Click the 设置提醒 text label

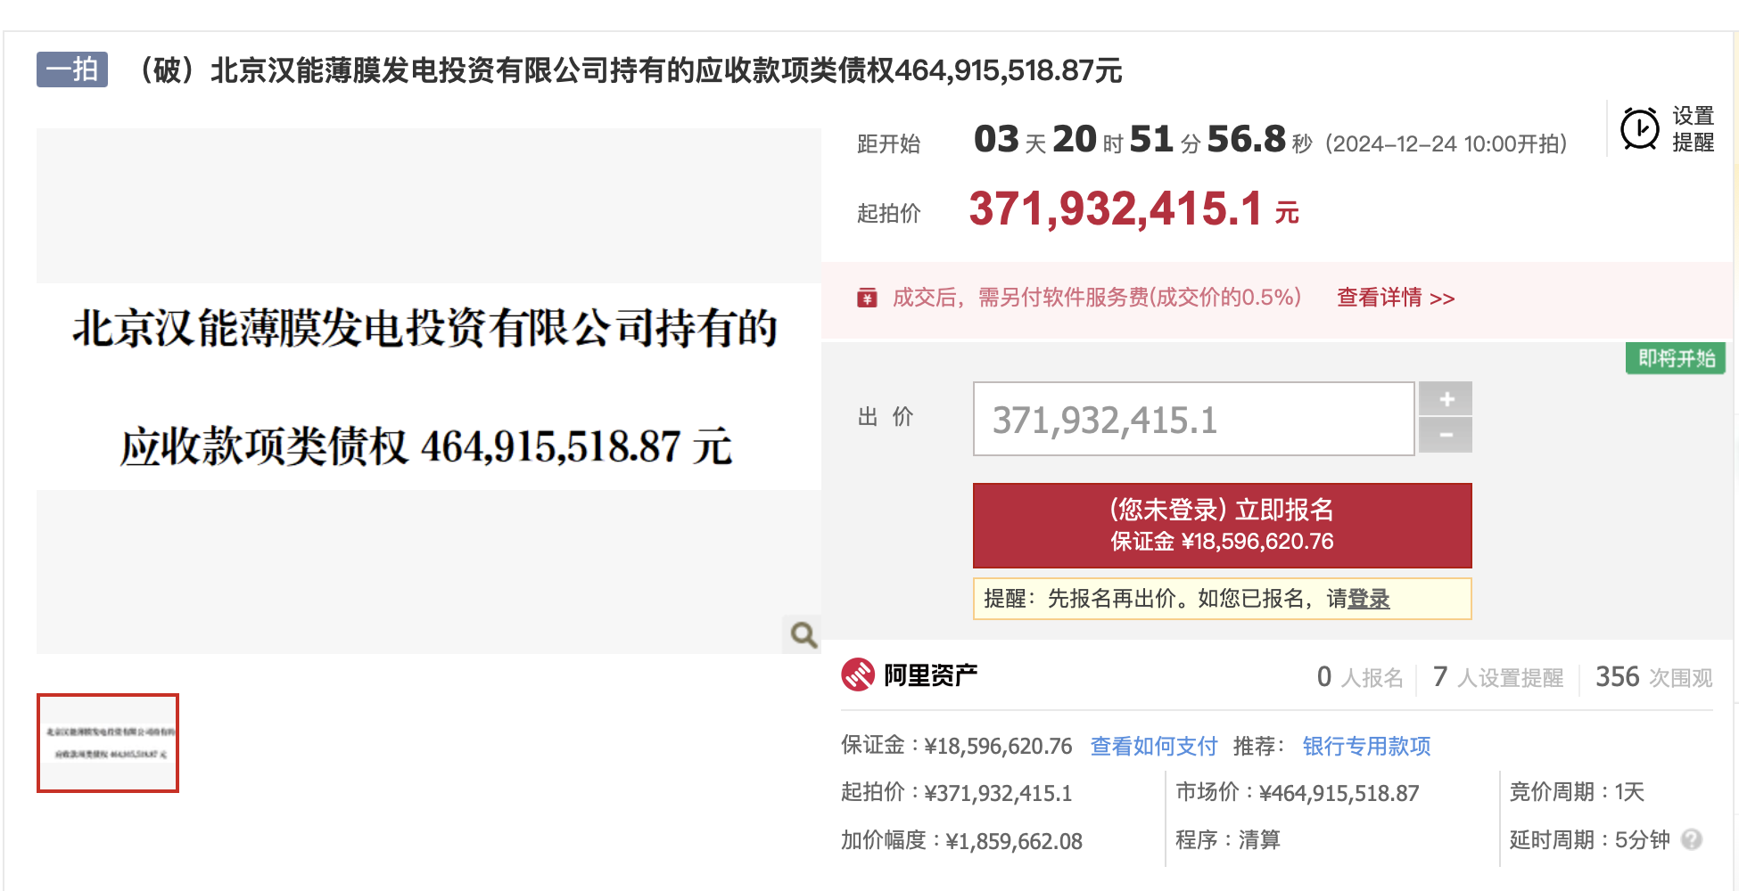pyautogui.click(x=1693, y=129)
